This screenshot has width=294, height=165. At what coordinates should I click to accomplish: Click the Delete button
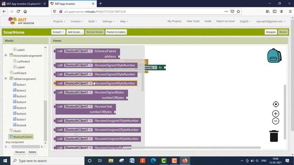click(32, 152)
